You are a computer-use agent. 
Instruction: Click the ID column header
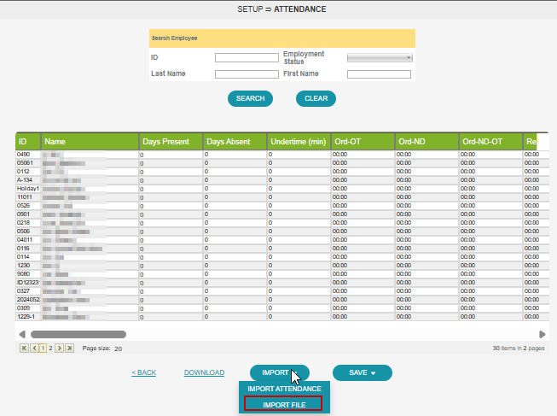(28, 142)
